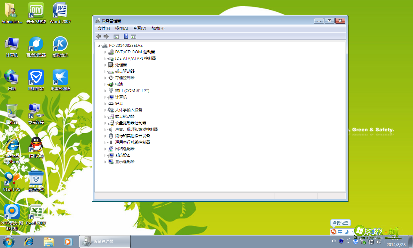Click the Help question-mark toolbar icon
This screenshot has width=413, height=248.
tap(126, 36)
